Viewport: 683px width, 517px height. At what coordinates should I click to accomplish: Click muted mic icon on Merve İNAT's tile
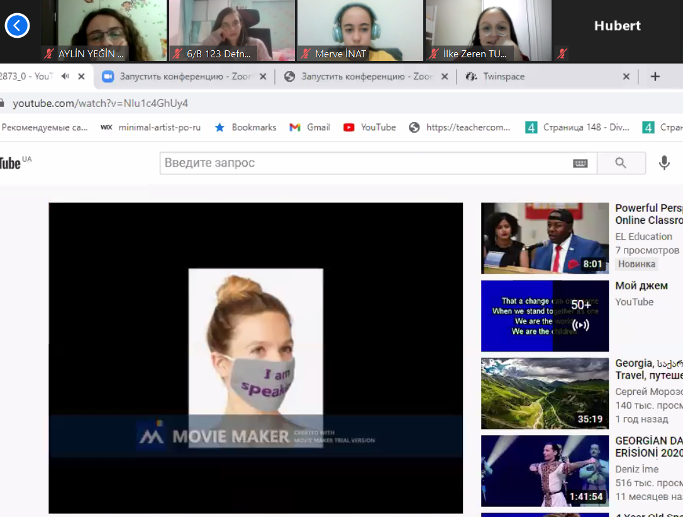306,54
